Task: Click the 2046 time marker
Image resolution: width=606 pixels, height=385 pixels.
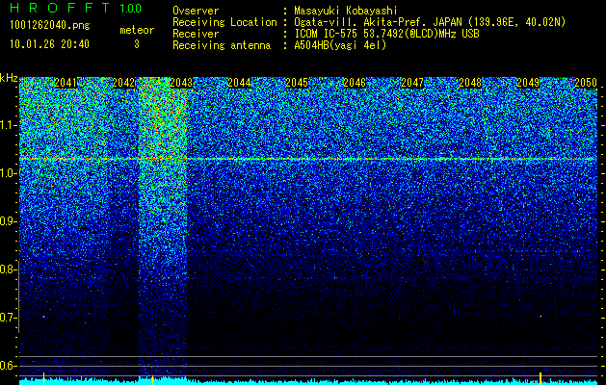Action: click(355, 83)
